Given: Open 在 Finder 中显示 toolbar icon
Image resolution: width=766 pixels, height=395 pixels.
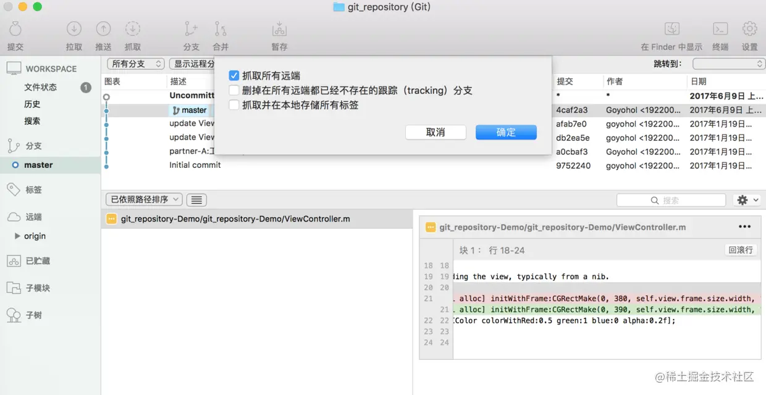Looking at the screenshot, I should [x=671, y=29].
